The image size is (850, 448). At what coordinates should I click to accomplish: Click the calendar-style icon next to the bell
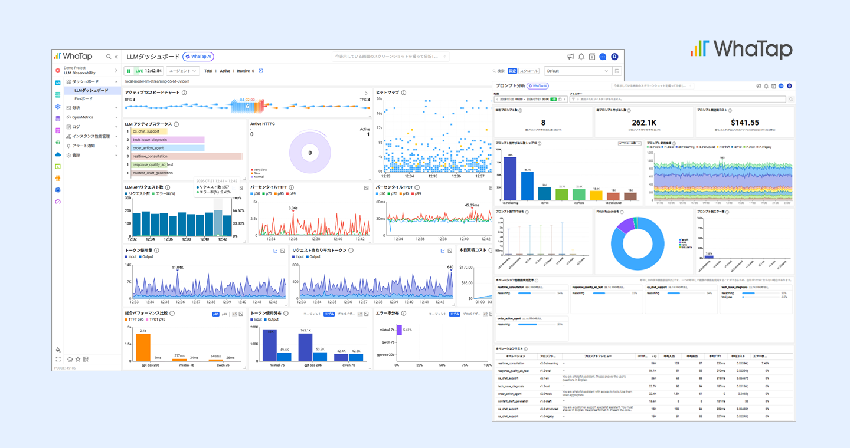(592, 57)
